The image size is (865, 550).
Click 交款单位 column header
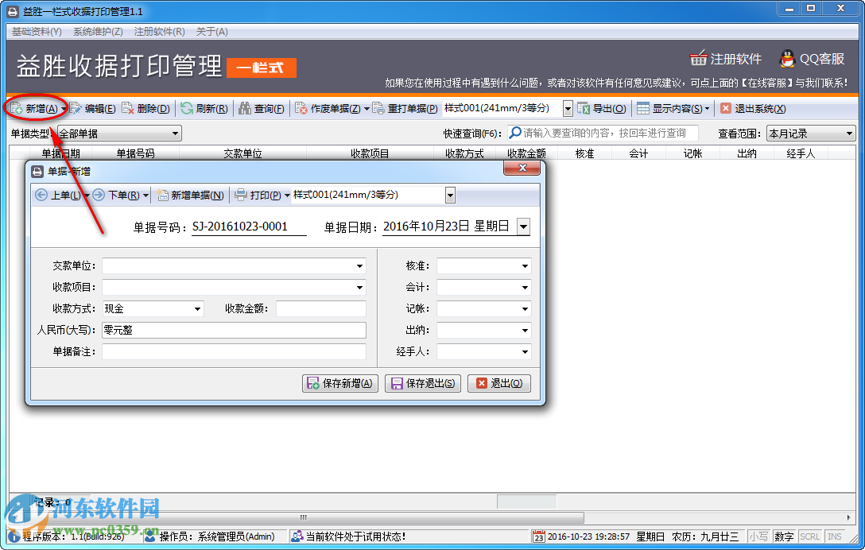[x=242, y=153]
